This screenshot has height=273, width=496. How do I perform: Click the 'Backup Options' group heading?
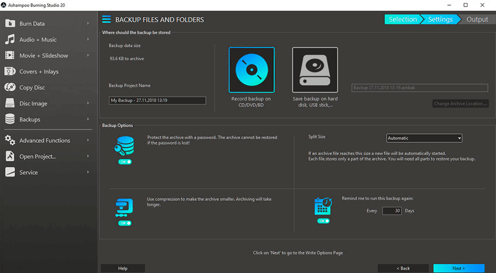coord(117,126)
